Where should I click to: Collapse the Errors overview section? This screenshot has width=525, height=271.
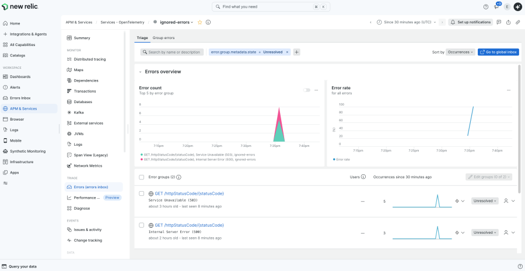coord(140,72)
